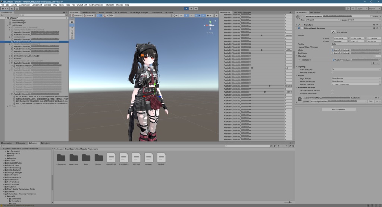Screen dimensions: 382x207
Task: Open the Undo History icon
Action: tap(348, 9)
